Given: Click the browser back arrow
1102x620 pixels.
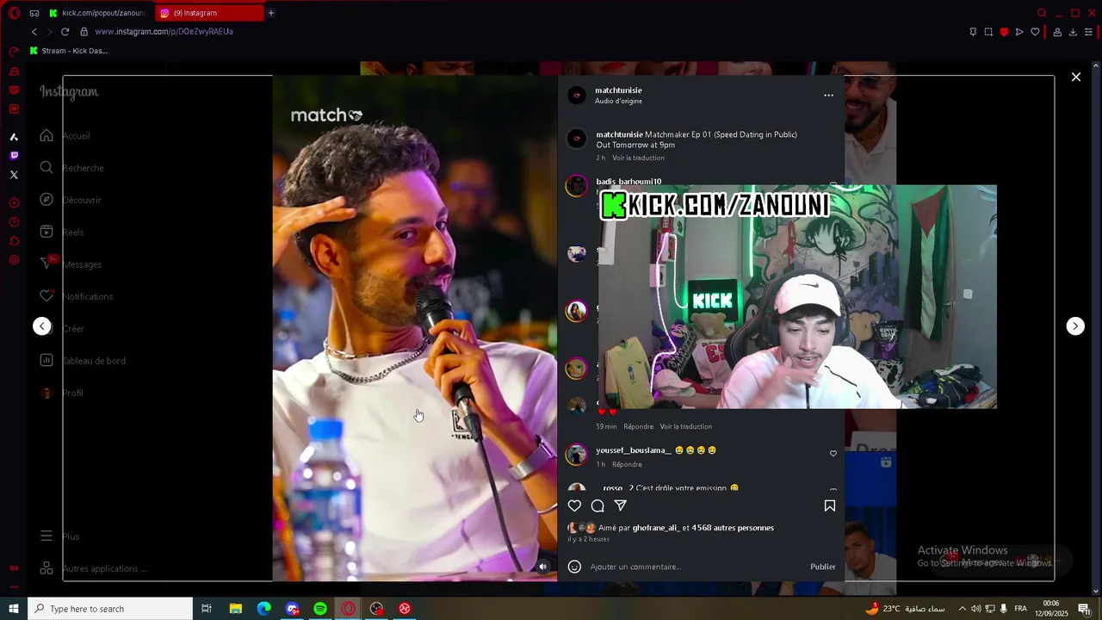Looking at the screenshot, I should (x=34, y=32).
